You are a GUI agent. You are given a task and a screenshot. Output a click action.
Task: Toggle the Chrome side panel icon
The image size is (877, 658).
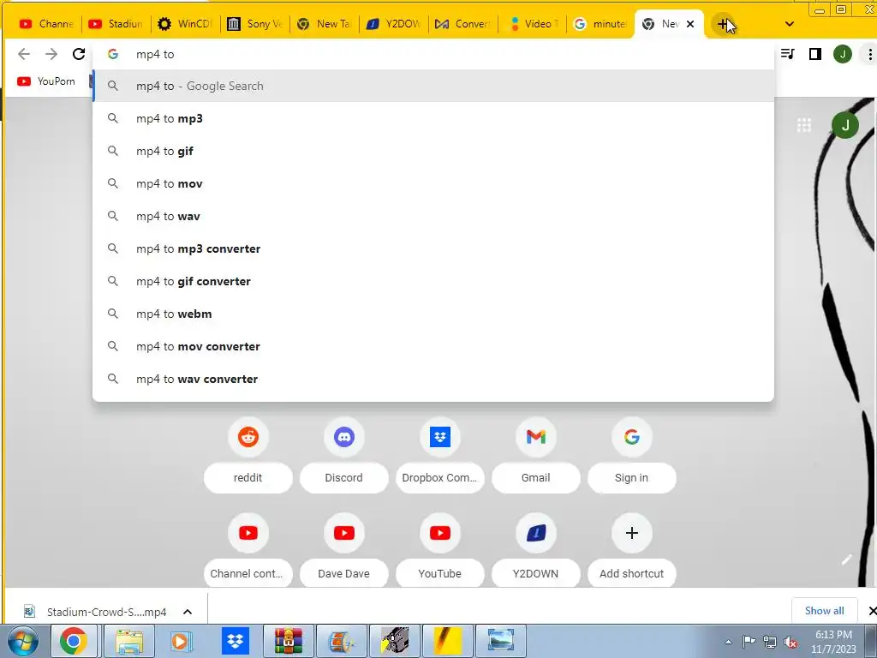coord(815,54)
